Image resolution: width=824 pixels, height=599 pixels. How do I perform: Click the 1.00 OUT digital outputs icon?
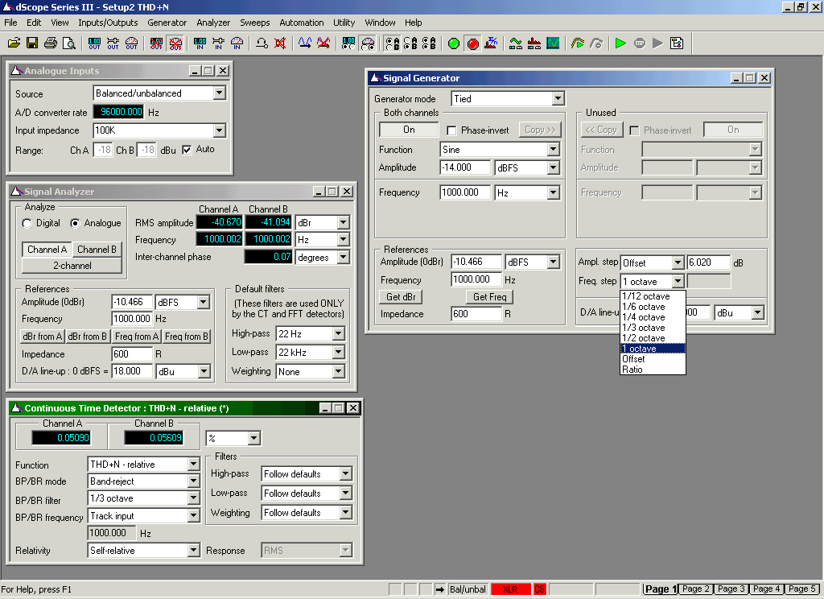tap(95, 43)
